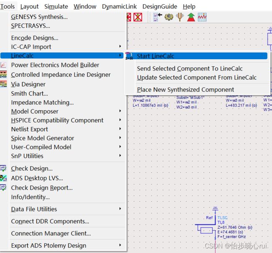The width and height of the screenshot is (272, 253).
Task: Click the ADS Desktop LVS icon
Action: (x=3, y=178)
